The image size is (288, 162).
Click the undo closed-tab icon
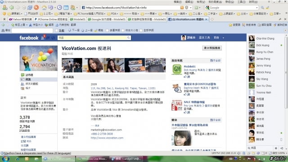coord(50,8)
